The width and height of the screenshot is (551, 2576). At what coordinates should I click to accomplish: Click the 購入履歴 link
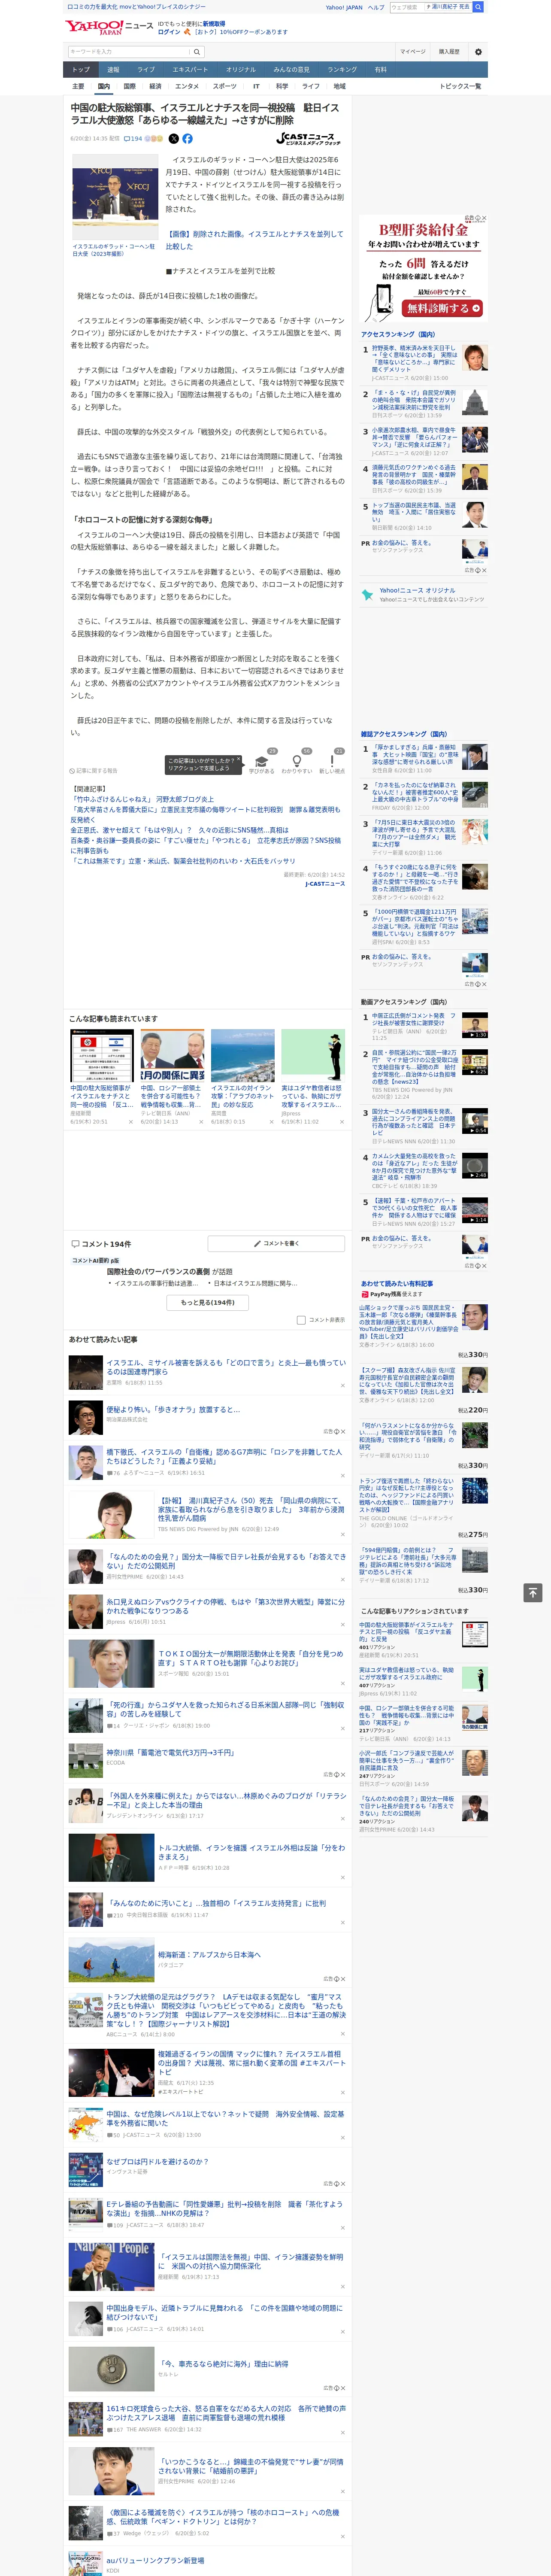449,52
